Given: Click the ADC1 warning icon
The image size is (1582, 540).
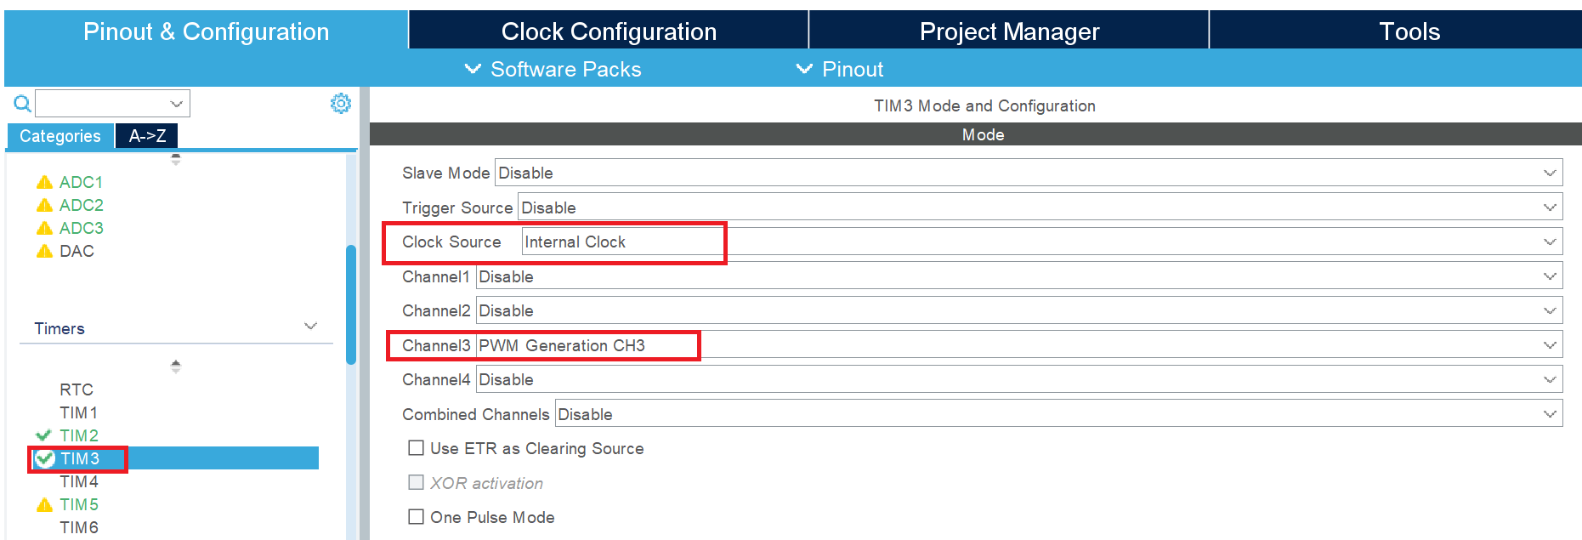Looking at the screenshot, I should point(45,182).
